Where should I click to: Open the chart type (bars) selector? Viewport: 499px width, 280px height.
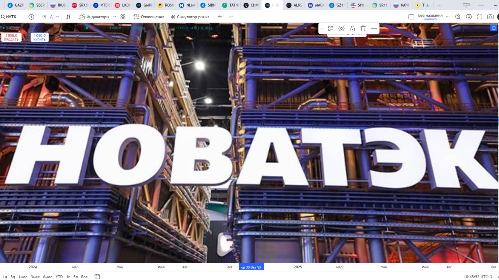click(x=69, y=17)
